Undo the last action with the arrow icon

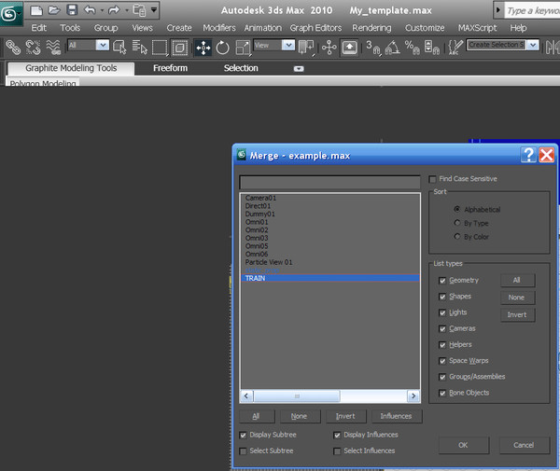click(x=90, y=10)
